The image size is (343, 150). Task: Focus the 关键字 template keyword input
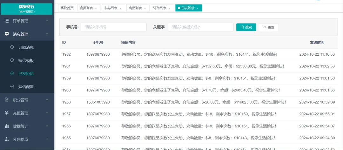(200, 27)
